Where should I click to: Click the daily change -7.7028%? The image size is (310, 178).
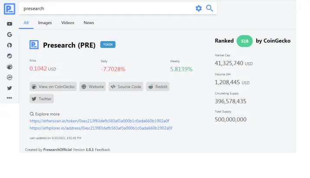coord(113,69)
